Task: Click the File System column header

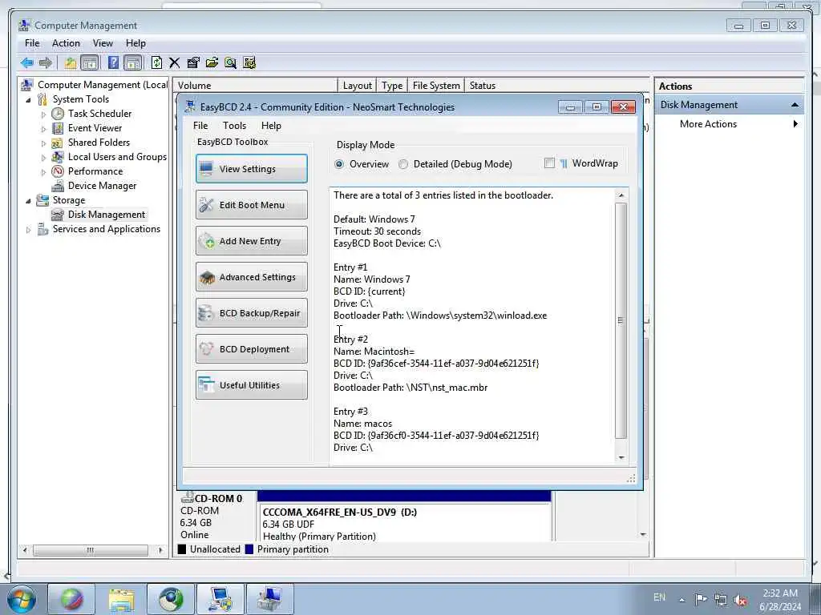Action: pos(436,86)
